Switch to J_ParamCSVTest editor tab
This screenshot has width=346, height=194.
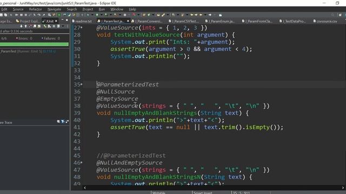coord(184,21)
